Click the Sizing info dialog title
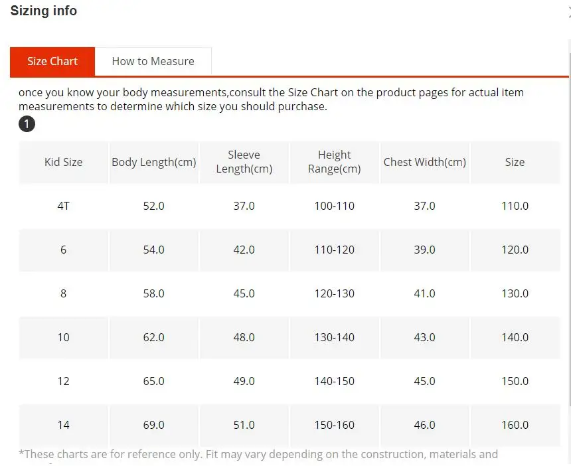 tap(44, 11)
